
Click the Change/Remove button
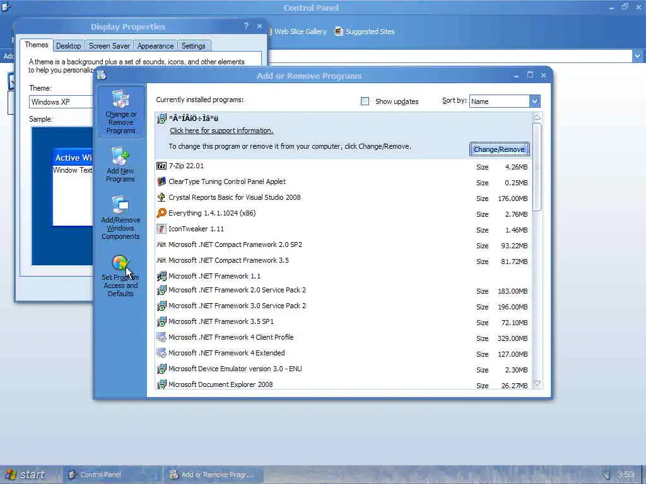tap(500, 149)
